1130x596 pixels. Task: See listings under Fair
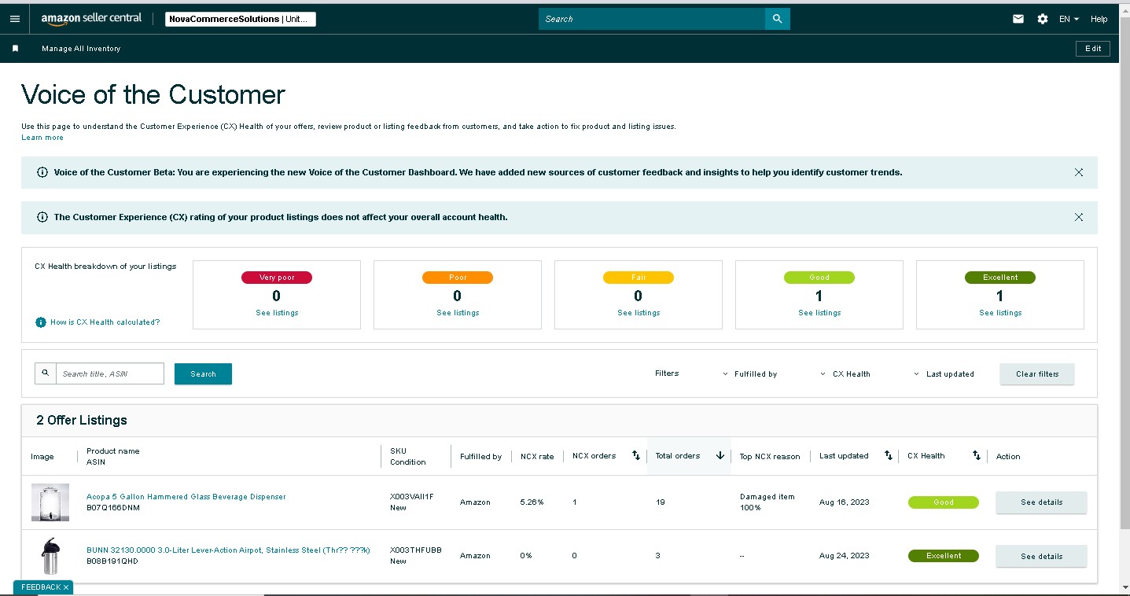coord(638,313)
